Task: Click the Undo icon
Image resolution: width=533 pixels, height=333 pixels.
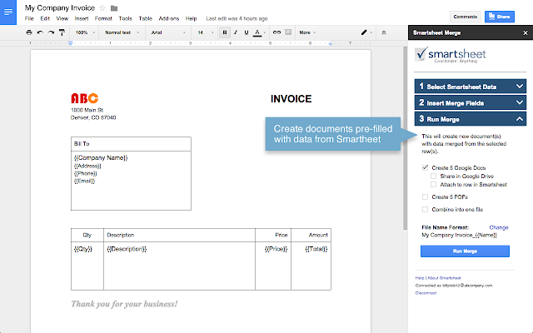Action: pos(40,32)
